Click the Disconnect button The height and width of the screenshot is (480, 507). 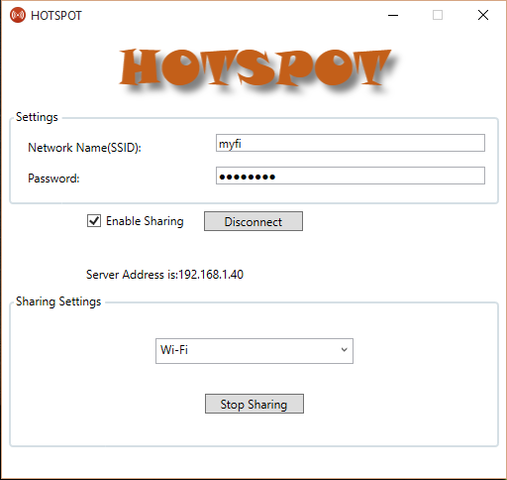click(x=253, y=221)
